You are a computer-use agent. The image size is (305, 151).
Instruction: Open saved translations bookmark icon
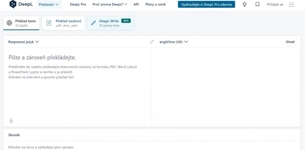click(x=257, y=4)
